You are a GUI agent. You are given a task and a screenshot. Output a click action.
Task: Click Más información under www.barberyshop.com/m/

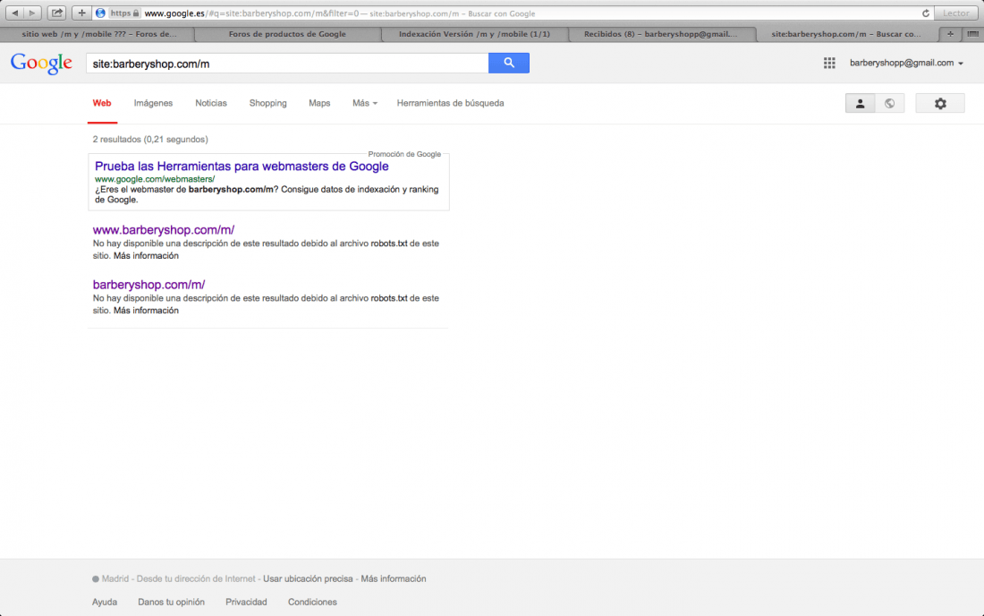pyautogui.click(x=146, y=255)
